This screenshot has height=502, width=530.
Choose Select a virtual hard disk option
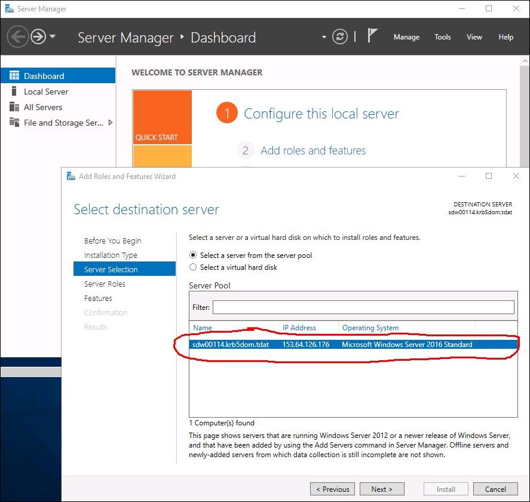coord(193,267)
